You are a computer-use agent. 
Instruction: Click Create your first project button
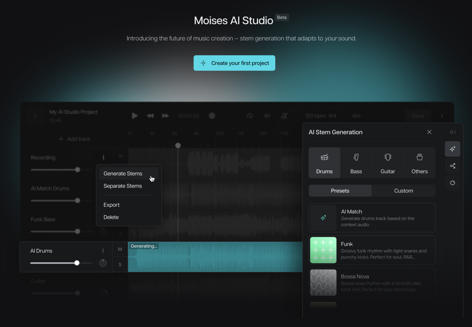[x=234, y=63]
